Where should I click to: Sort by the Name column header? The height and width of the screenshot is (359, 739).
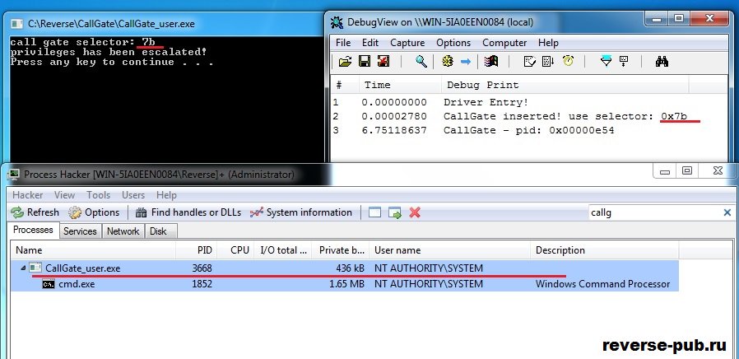pos(93,250)
